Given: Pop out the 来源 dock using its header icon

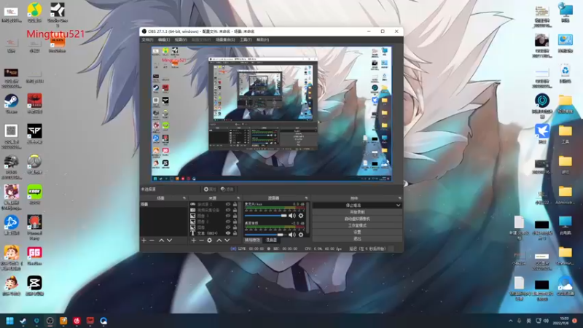Looking at the screenshot, I should [x=238, y=198].
